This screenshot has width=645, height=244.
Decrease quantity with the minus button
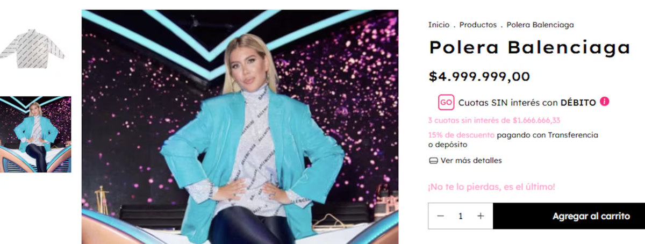[x=441, y=216]
